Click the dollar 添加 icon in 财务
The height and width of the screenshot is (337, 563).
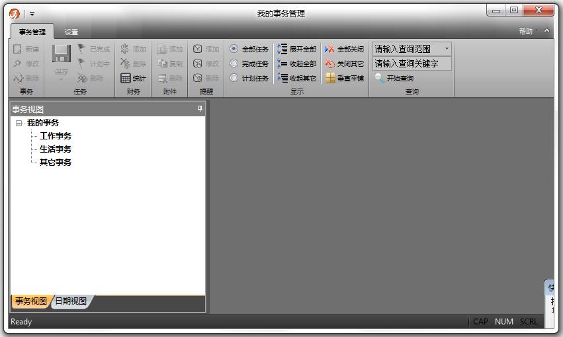(124, 49)
